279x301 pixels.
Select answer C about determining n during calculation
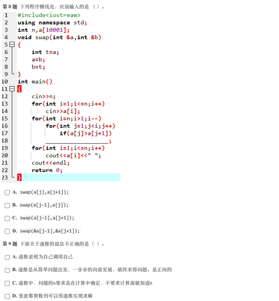(7, 283)
